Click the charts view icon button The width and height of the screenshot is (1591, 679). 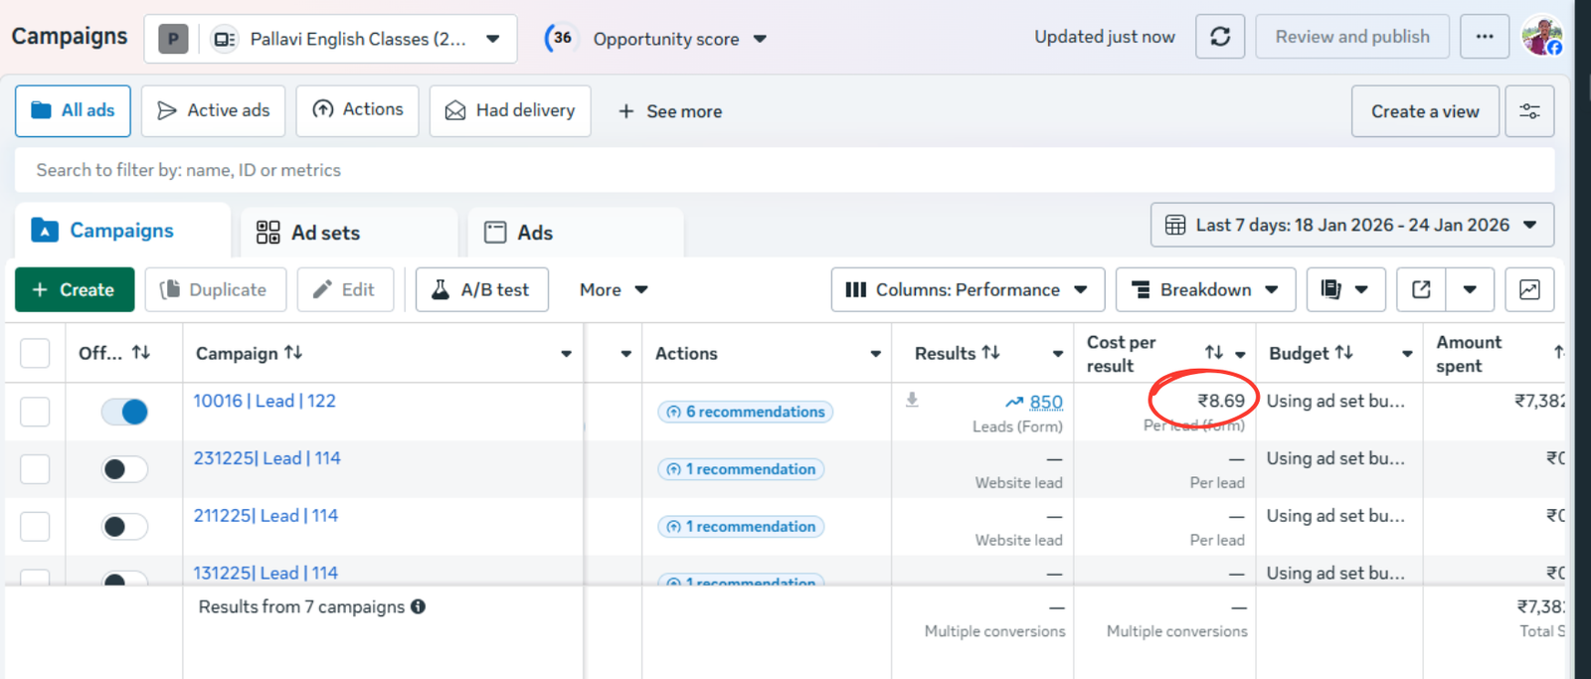point(1529,289)
